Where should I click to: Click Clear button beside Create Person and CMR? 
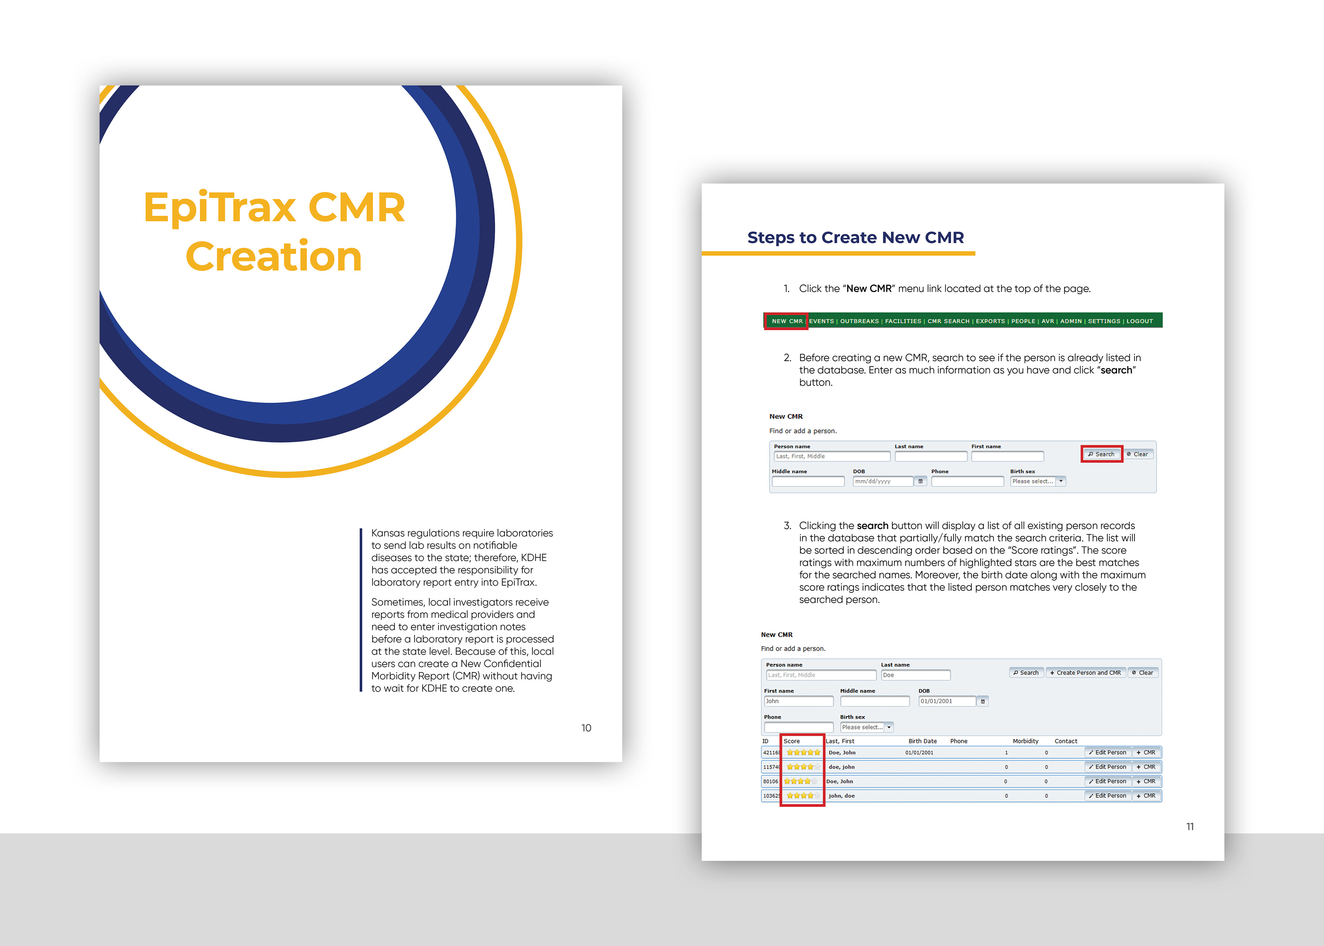click(x=1143, y=673)
